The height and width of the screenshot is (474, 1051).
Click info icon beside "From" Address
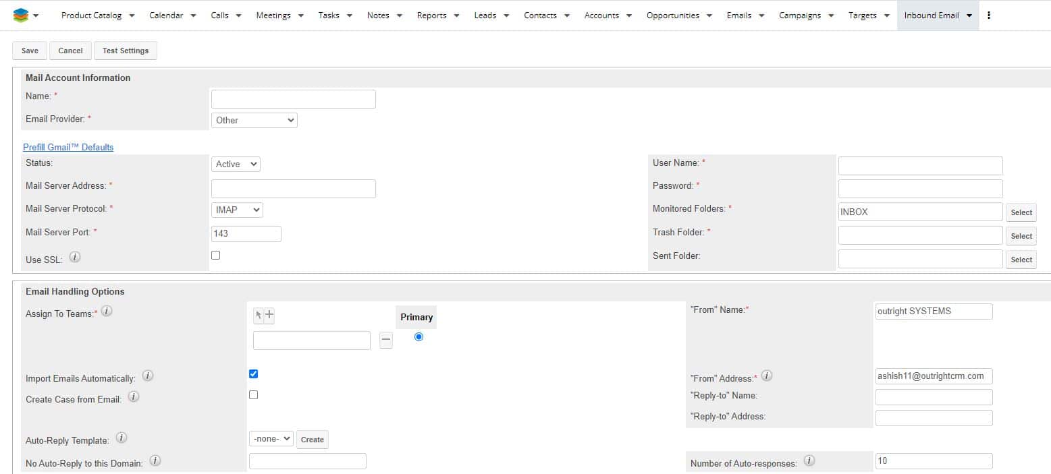coord(766,376)
